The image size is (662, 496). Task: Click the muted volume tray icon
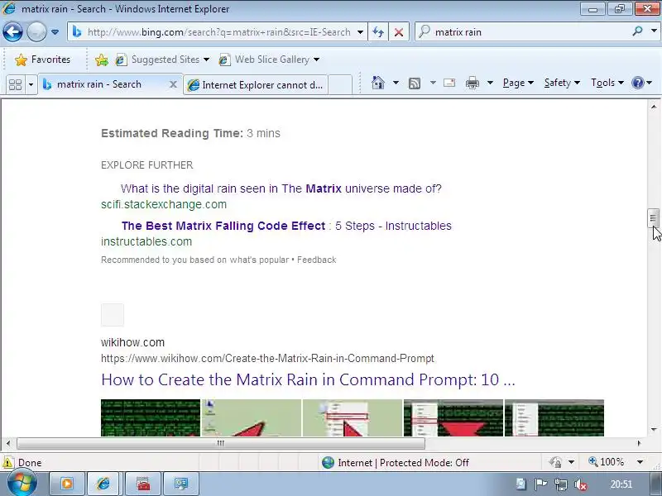coord(582,484)
